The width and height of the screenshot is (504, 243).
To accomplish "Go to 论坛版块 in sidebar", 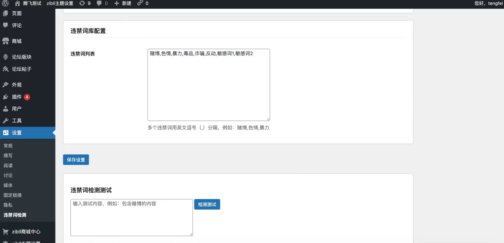I will click(x=22, y=57).
